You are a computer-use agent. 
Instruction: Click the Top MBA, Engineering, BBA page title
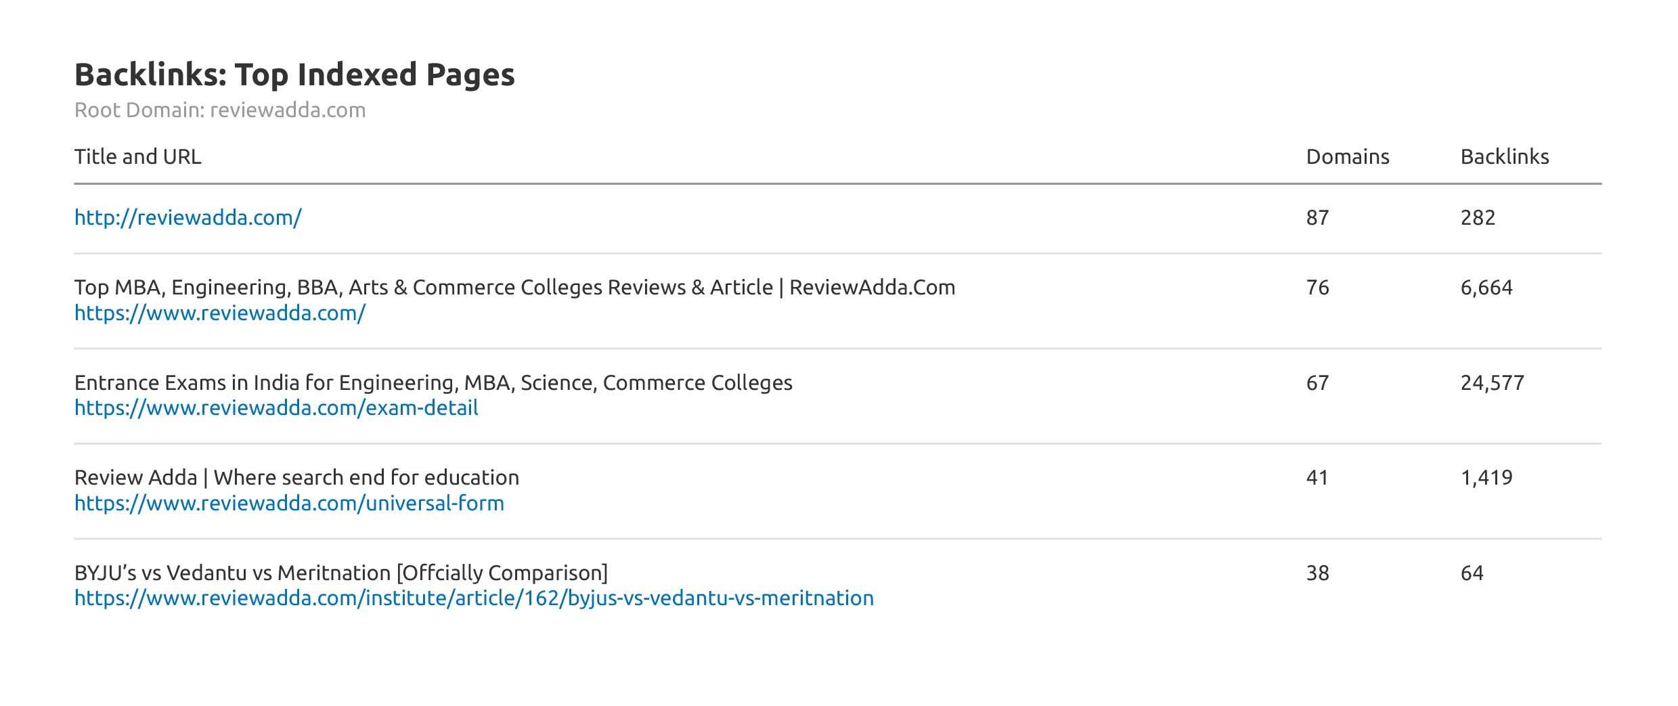[514, 288]
